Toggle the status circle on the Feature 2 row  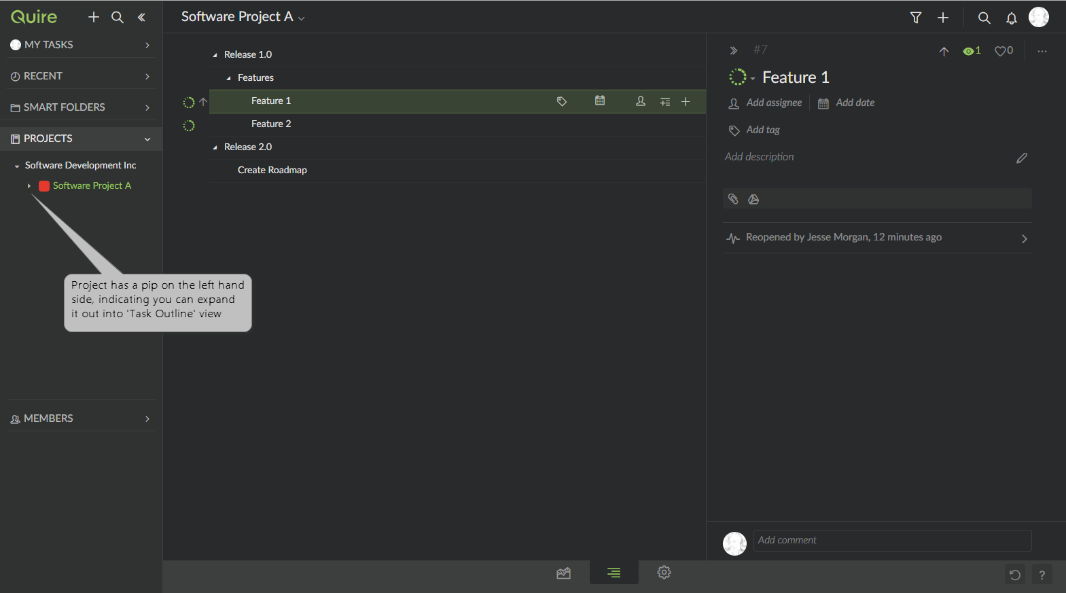click(189, 126)
